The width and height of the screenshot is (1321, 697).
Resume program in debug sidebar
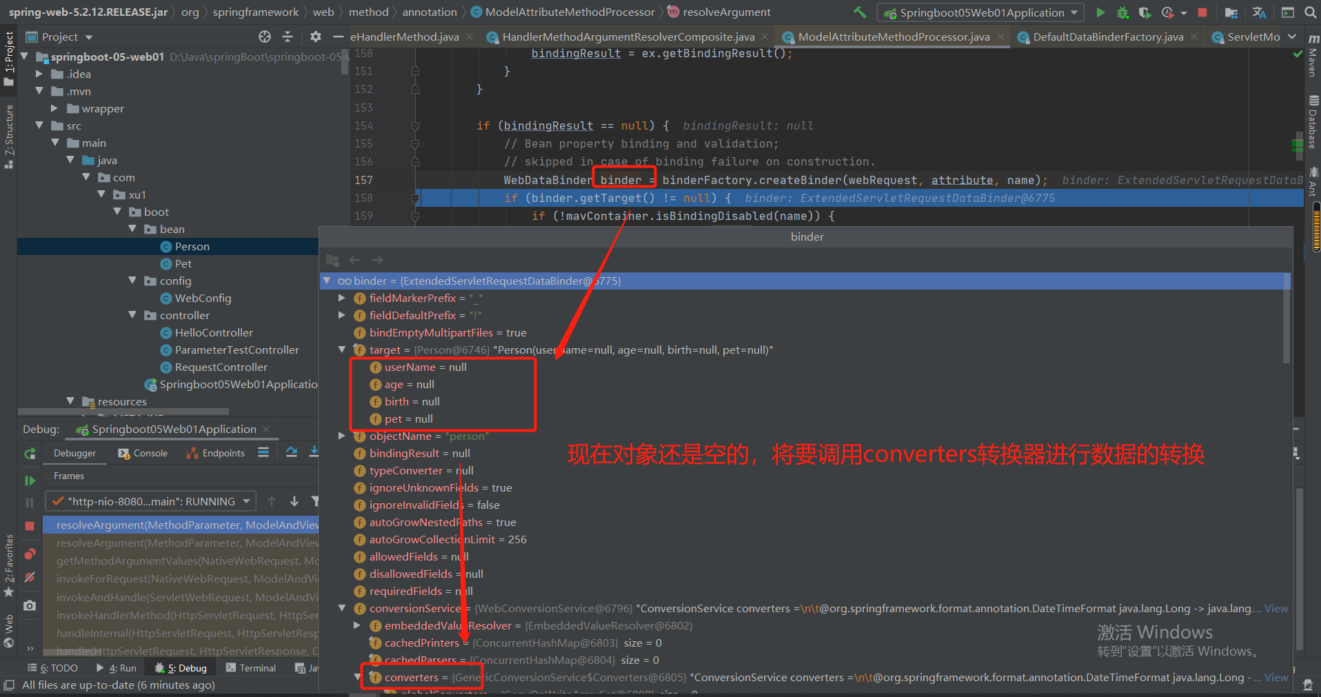pyautogui.click(x=30, y=481)
